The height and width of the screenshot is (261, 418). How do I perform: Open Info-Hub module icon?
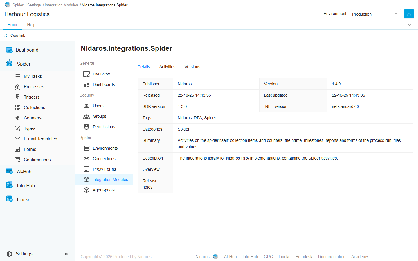[9, 185]
